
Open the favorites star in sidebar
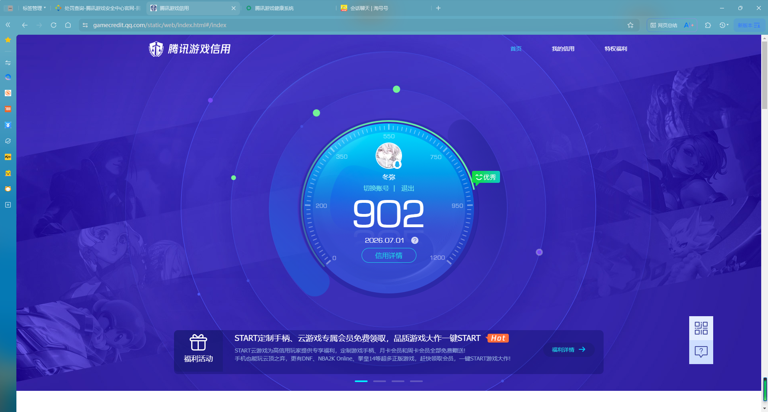pos(8,40)
